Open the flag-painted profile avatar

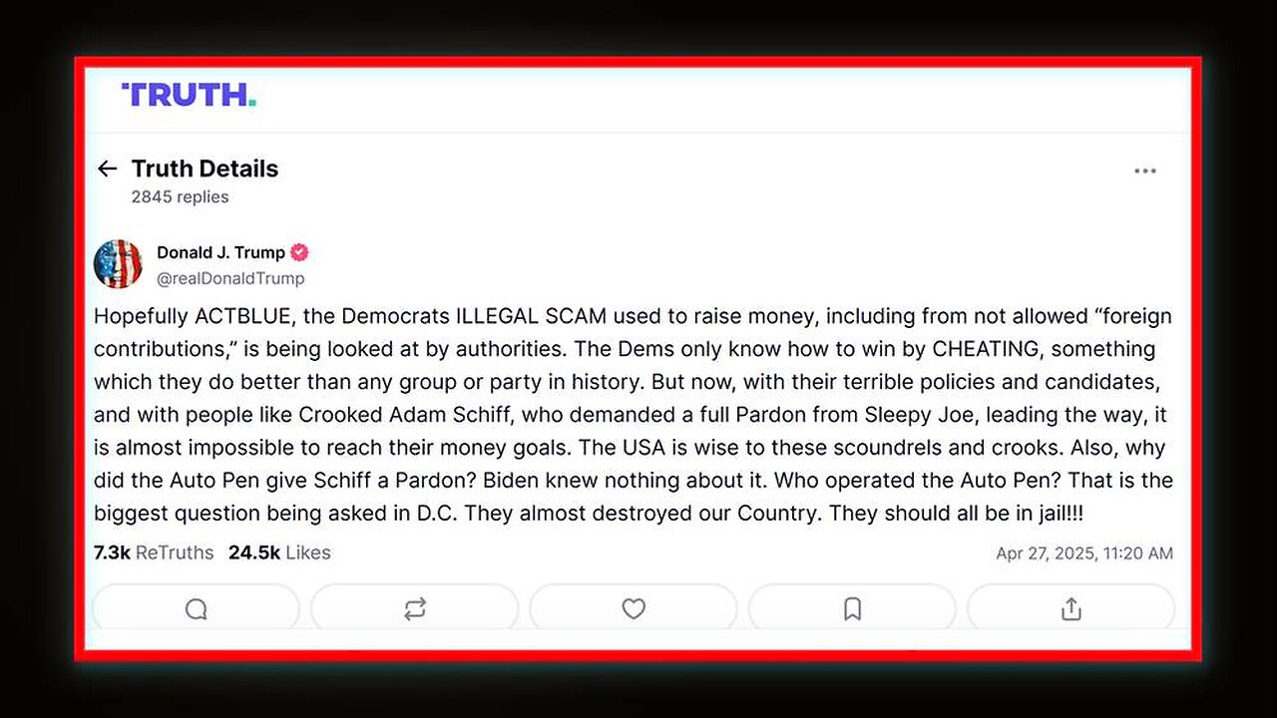tap(118, 264)
